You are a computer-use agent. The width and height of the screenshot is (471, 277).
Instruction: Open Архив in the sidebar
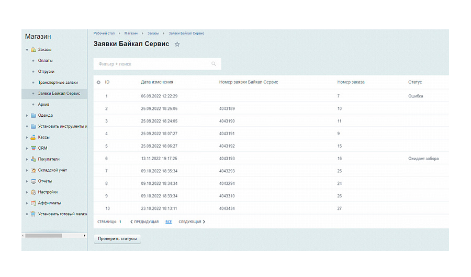(x=43, y=104)
